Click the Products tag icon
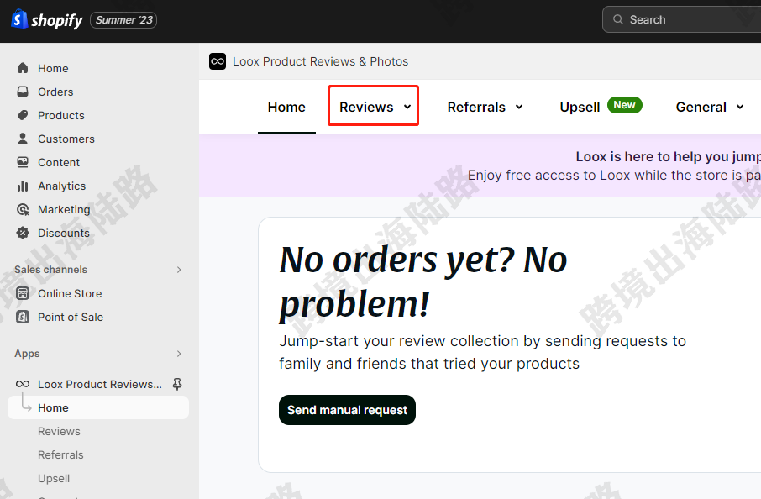This screenshot has height=499, width=761. pos(23,115)
